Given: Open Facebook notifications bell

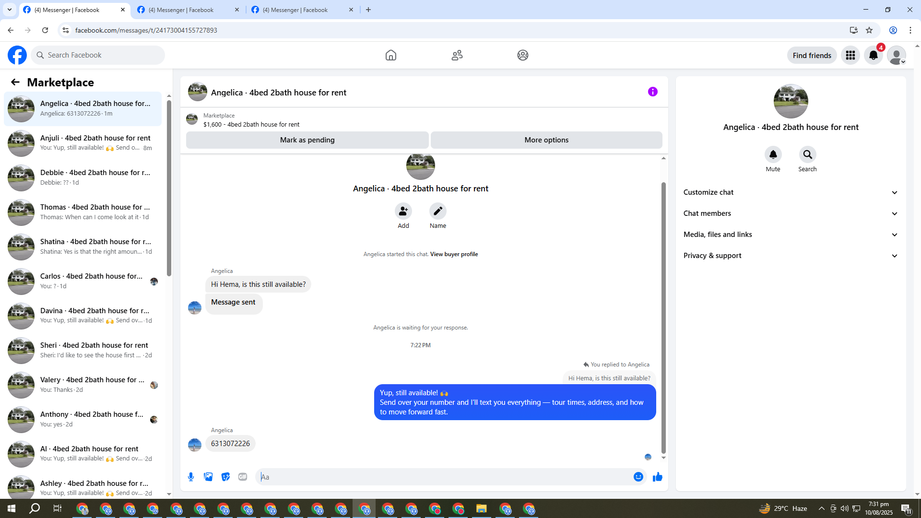Looking at the screenshot, I should [x=874, y=55].
